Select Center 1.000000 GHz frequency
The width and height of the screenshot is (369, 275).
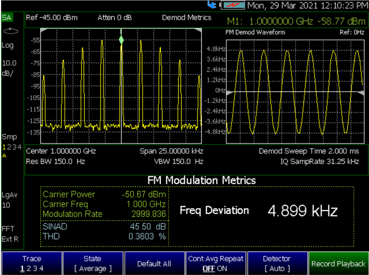[x=61, y=151]
